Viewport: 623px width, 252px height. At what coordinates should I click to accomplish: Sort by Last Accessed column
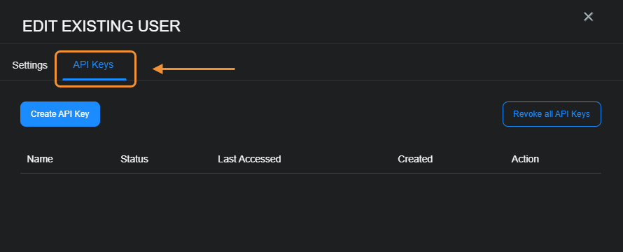[x=249, y=159]
